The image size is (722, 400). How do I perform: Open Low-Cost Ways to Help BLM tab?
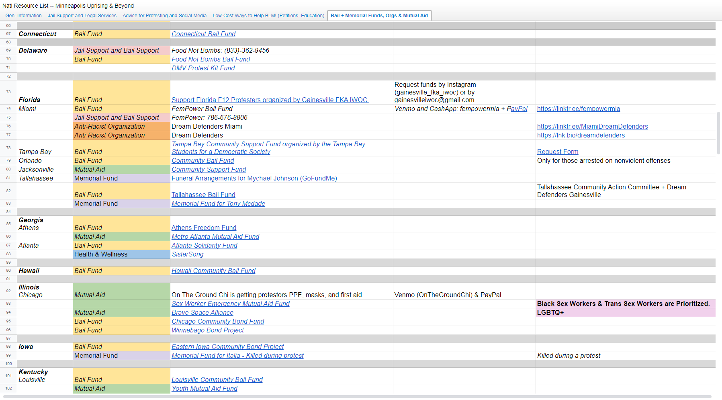[x=268, y=16]
